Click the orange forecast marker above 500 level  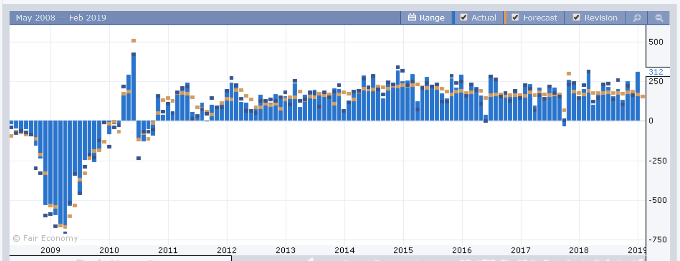pyautogui.click(x=134, y=41)
